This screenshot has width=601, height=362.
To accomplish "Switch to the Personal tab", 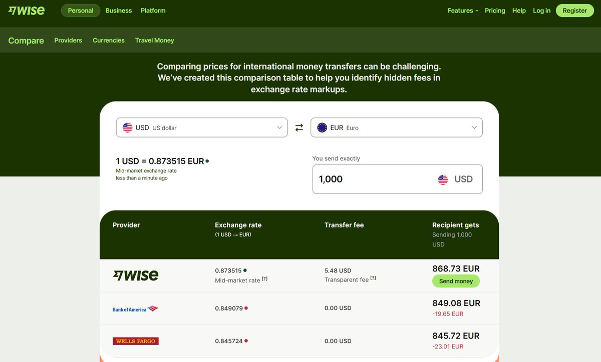I will click(81, 10).
